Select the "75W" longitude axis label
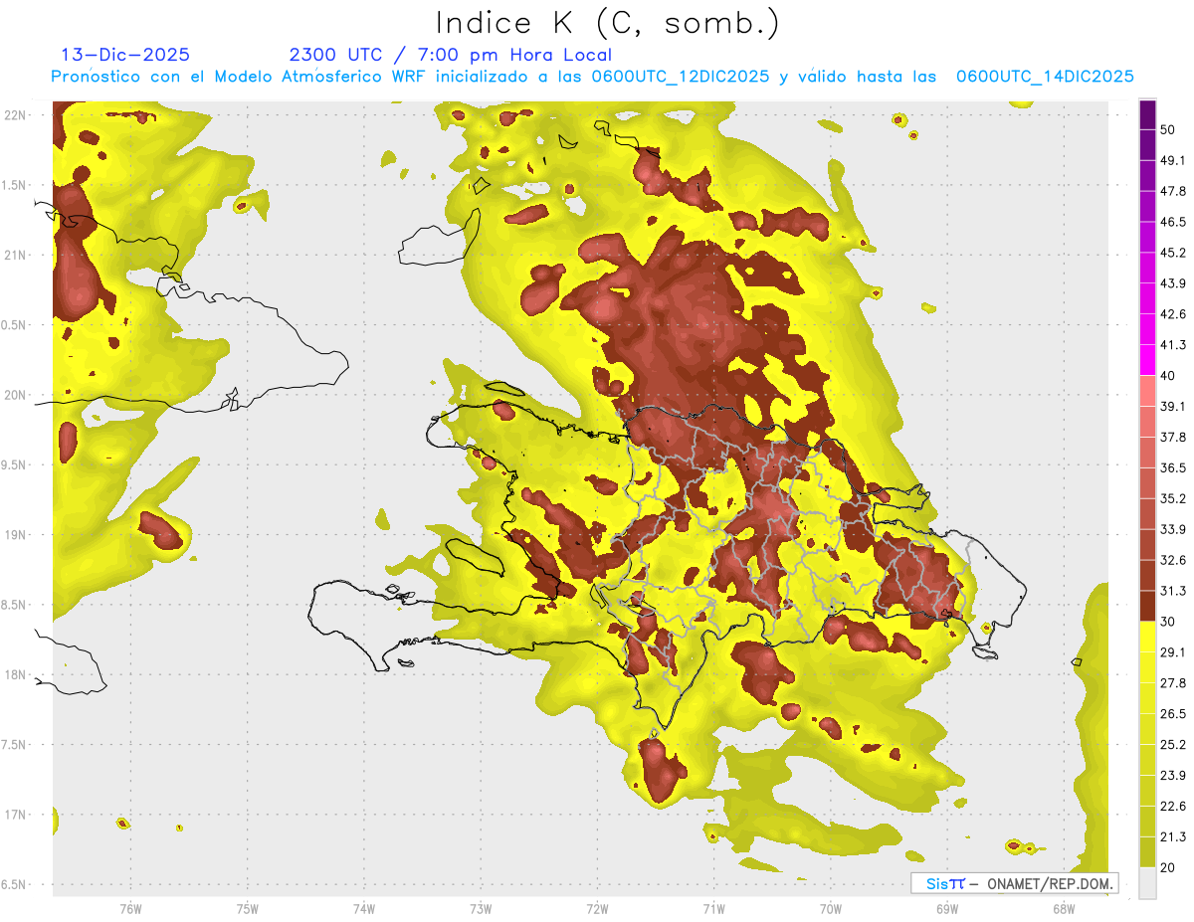The height and width of the screenshot is (922, 1194). tap(247, 908)
